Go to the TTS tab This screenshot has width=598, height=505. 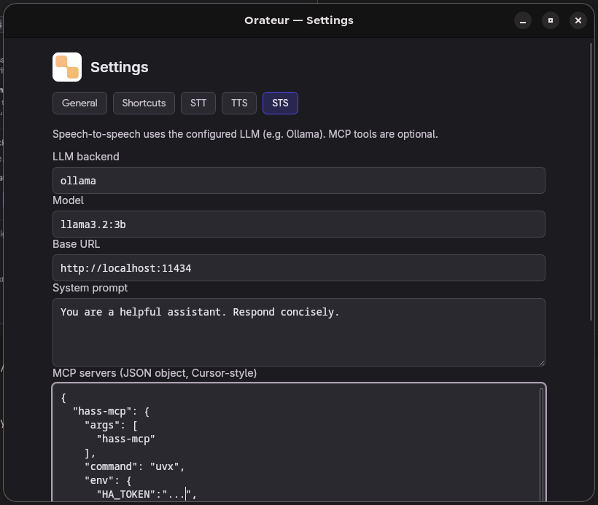[239, 103]
